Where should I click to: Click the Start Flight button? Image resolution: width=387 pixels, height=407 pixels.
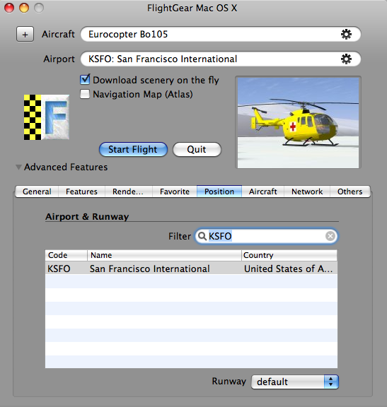click(x=133, y=149)
